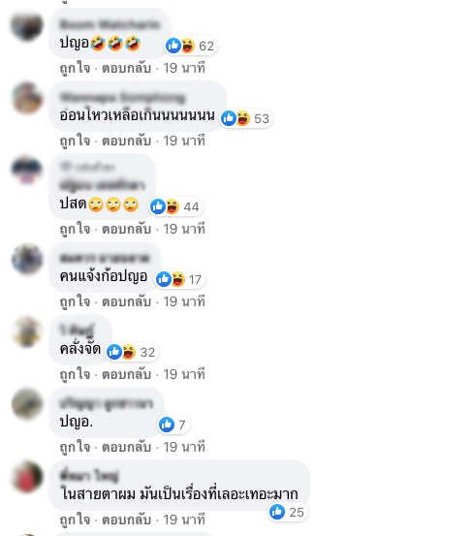472x536 pixels.
Task: Click the thumbs-up icon with 7 likes
Action: coord(167,425)
